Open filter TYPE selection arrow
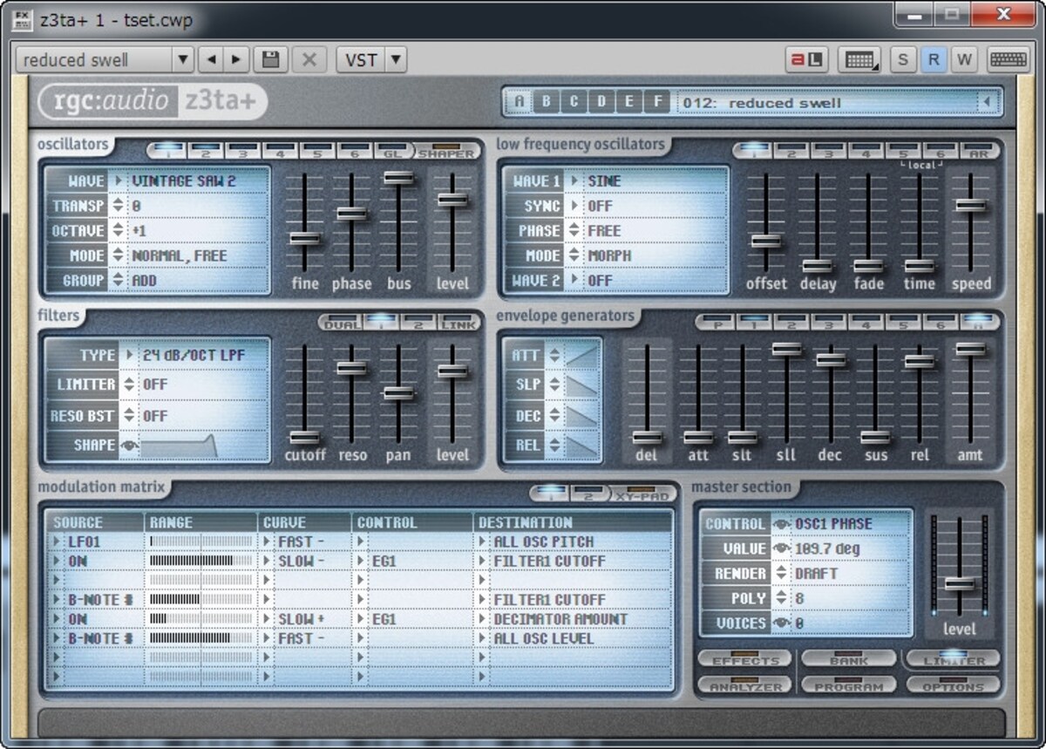Screen dimensions: 1046x749 pos(129,355)
